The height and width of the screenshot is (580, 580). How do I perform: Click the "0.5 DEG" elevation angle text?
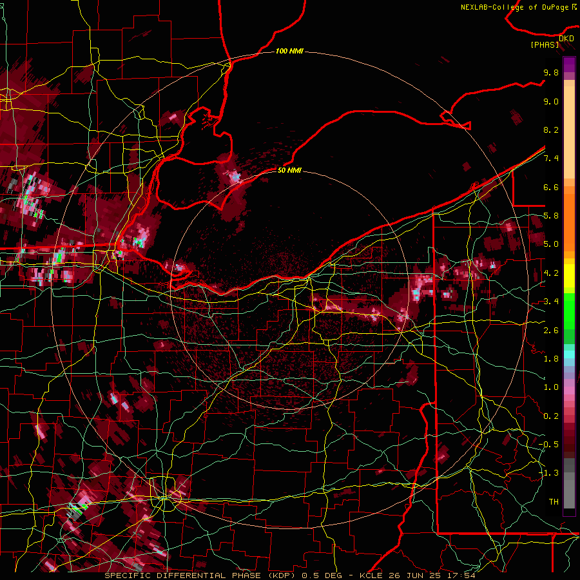(322, 575)
